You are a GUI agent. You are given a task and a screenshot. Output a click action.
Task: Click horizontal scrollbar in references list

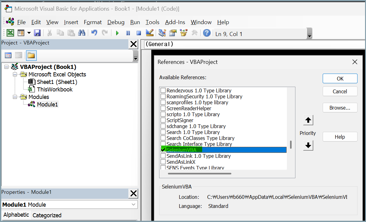click(200, 173)
